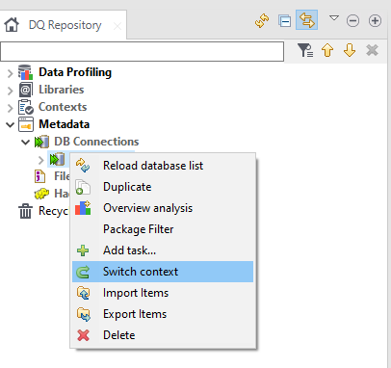Click the Export Items folder icon
This screenshot has width=391, height=368.
tap(84, 314)
